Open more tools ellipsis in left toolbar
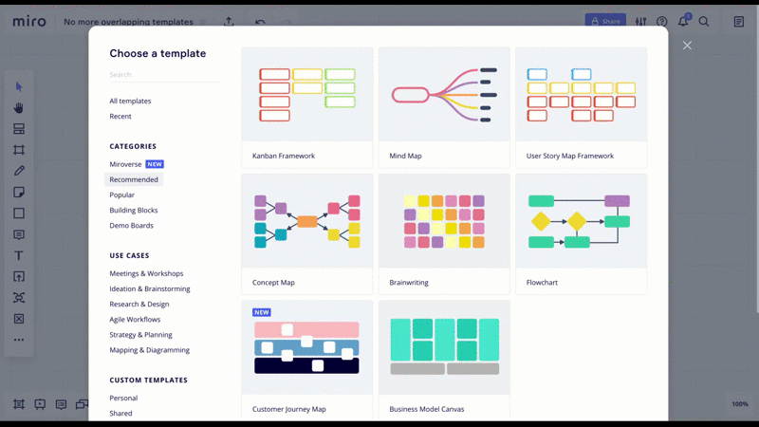The width and height of the screenshot is (759, 427). pos(19,340)
